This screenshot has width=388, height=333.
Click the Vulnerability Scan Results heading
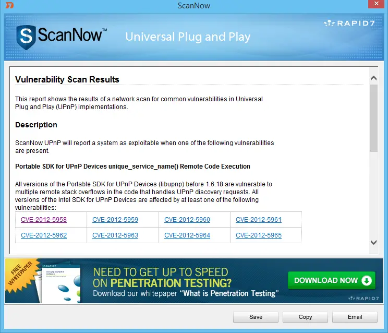click(67, 79)
